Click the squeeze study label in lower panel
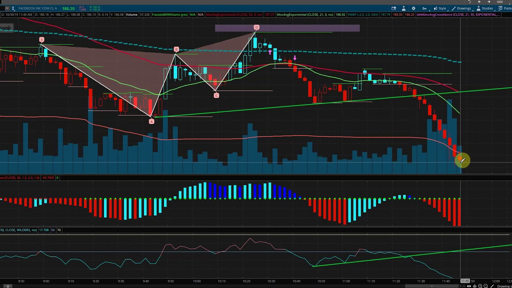 [20, 178]
